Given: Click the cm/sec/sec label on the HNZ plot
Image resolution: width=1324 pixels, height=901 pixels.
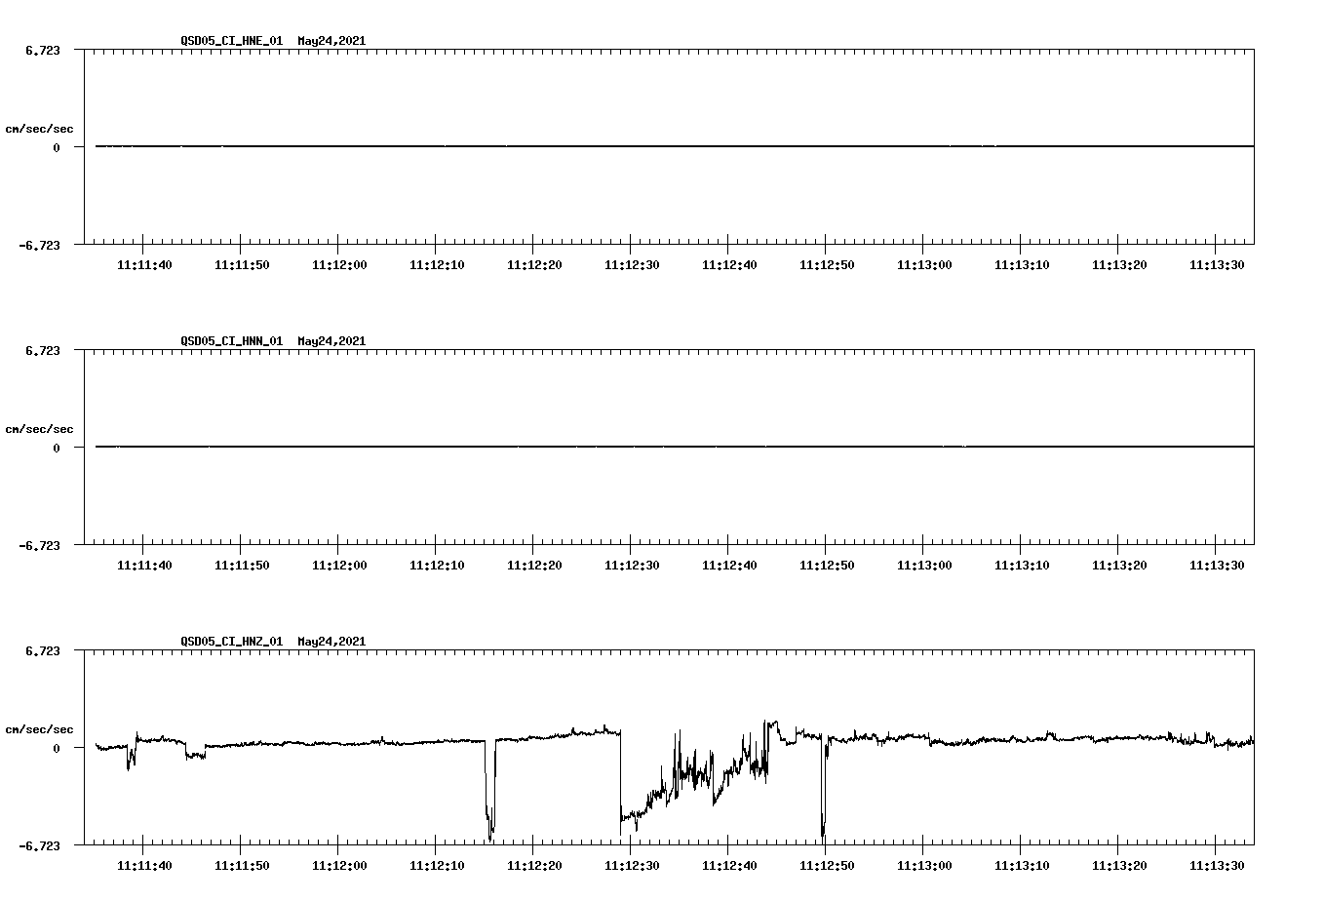Looking at the screenshot, I should (x=40, y=727).
